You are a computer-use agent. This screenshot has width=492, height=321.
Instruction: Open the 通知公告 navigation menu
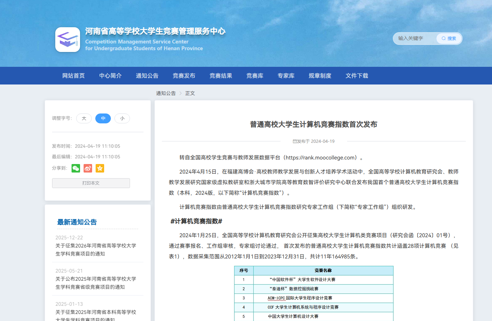pos(147,76)
